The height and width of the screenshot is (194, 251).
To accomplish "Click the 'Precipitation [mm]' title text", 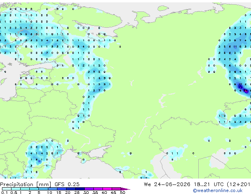I will click(26, 184).
